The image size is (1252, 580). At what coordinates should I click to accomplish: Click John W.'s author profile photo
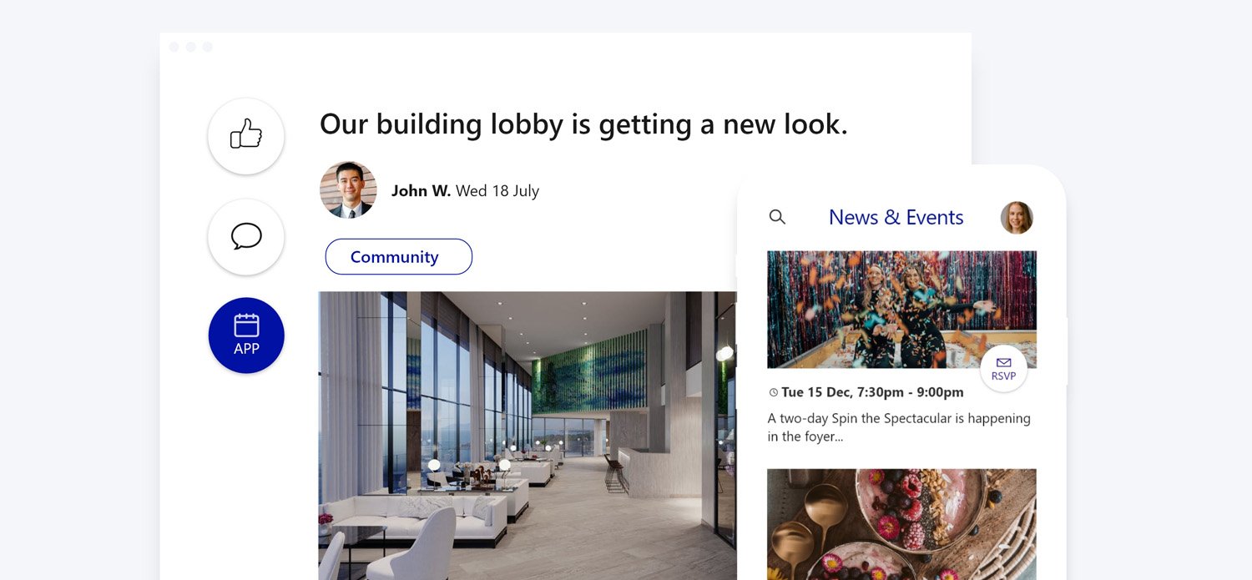pyautogui.click(x=348, y=190)
